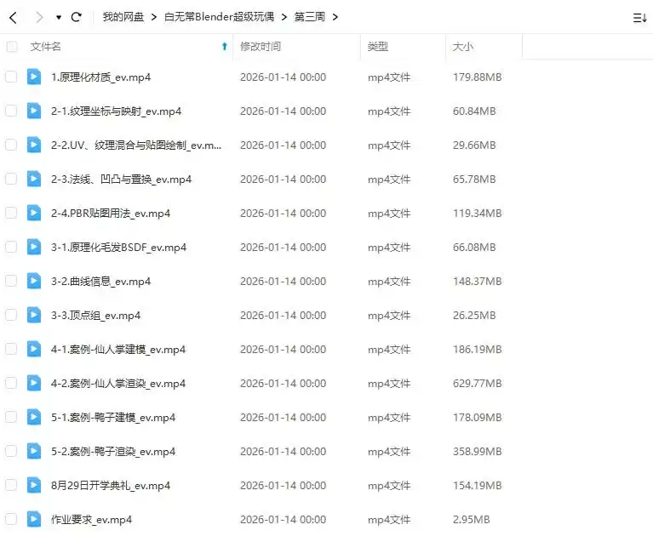Check the box for 2-3.法线、凹凸与置换_ev.mp4

[11, 179]
